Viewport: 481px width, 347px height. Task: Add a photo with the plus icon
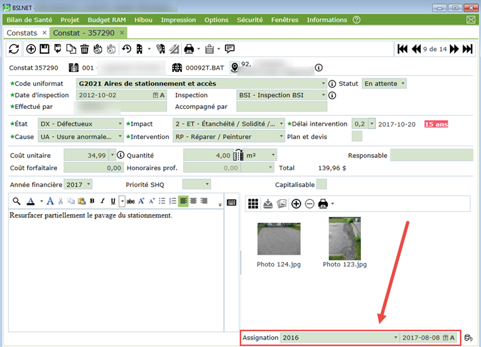(296, 203)
